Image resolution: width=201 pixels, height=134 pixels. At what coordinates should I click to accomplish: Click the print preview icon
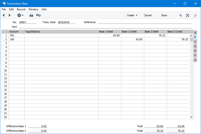point(38,15)
